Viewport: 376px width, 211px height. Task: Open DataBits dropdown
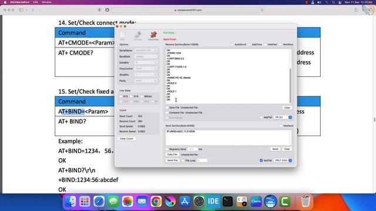tap(146, 63)
